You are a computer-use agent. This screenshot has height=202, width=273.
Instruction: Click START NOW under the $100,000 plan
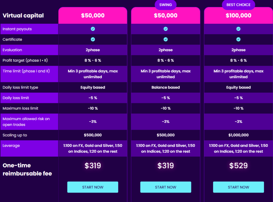238,187
